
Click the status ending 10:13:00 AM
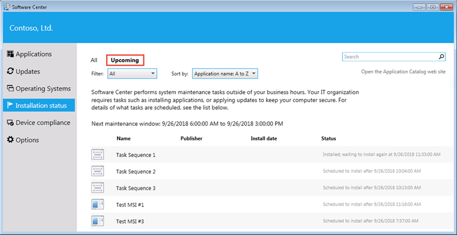pos(372,187)
